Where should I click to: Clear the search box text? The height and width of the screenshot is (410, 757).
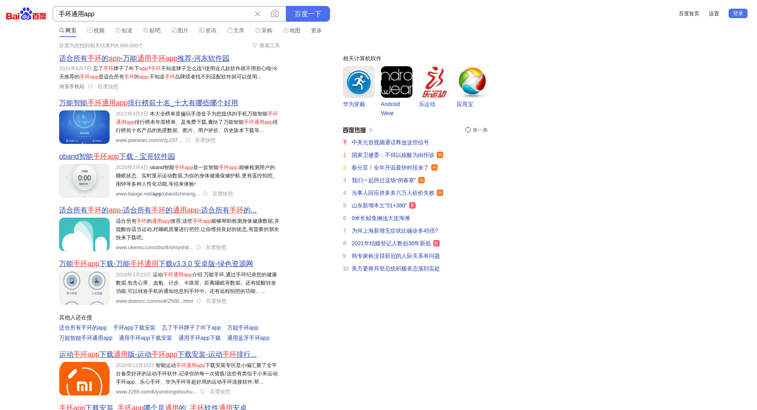[257, 14]
